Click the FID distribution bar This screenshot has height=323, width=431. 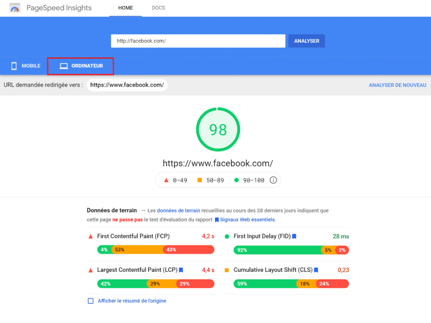(291, 250)
